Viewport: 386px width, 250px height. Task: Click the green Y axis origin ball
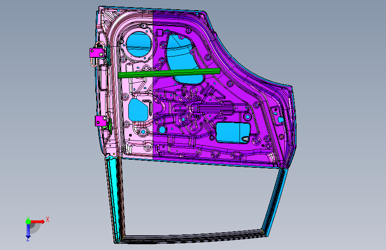pyautogui.click(x=28, y=222)
